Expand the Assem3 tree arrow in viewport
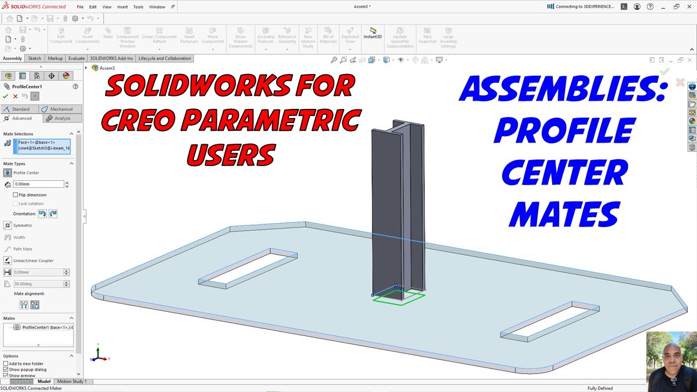Screen dimensions: 697x392 [x=86, y=68]
